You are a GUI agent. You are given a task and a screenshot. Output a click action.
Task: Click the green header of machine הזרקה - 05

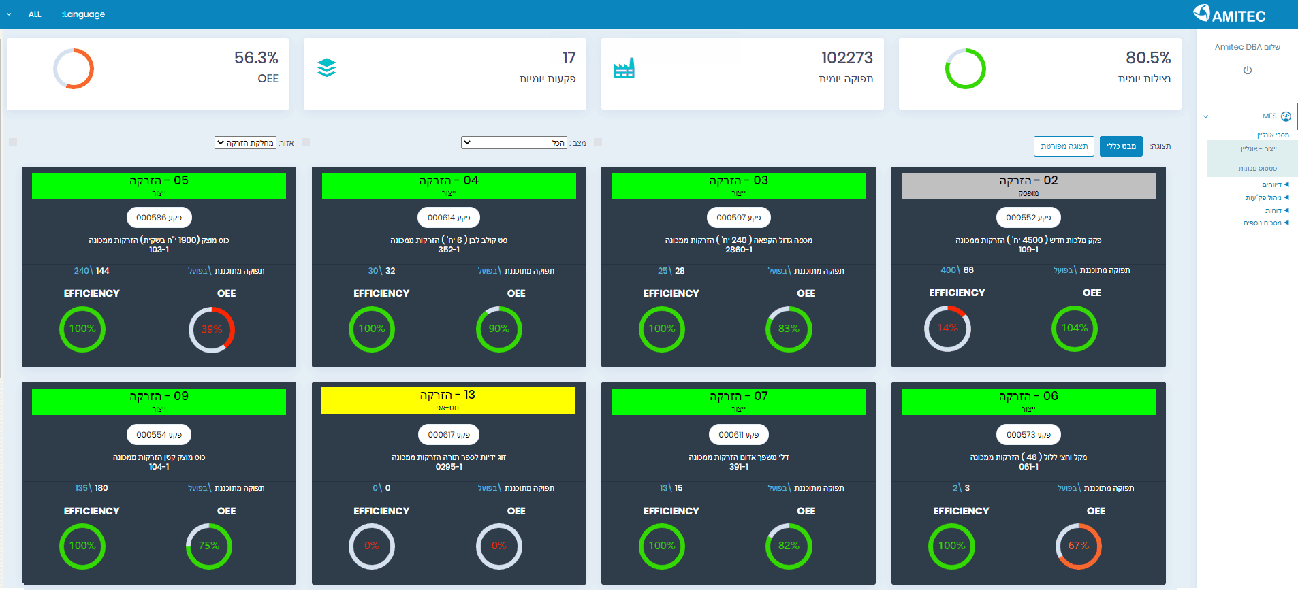159,186
